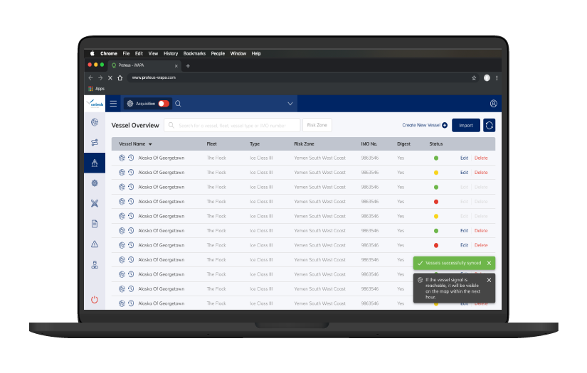
Task: Toggle the Acquisition switch
Action: coord(164,104)
